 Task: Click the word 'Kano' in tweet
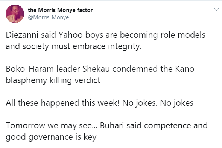pyautogui.click(x=185, y=69)
